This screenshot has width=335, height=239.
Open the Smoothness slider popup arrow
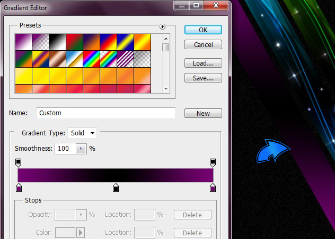[81, 149]
